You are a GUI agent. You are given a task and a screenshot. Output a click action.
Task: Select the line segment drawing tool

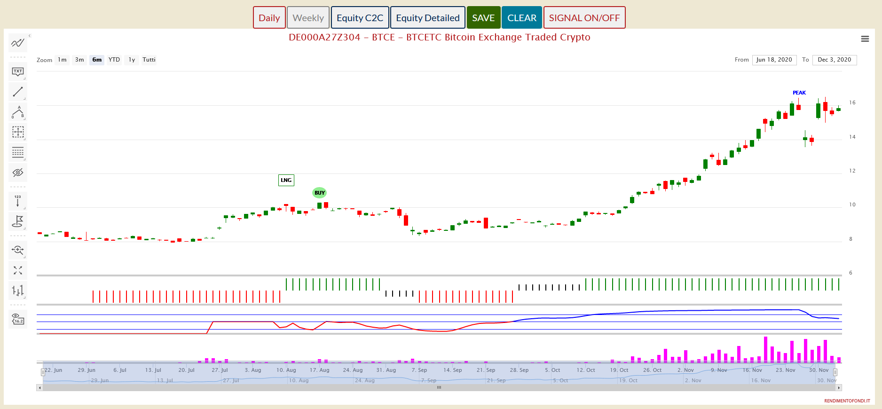(x=18, y=92)
